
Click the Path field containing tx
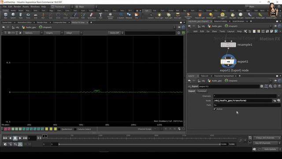click(x=247, y=105)
